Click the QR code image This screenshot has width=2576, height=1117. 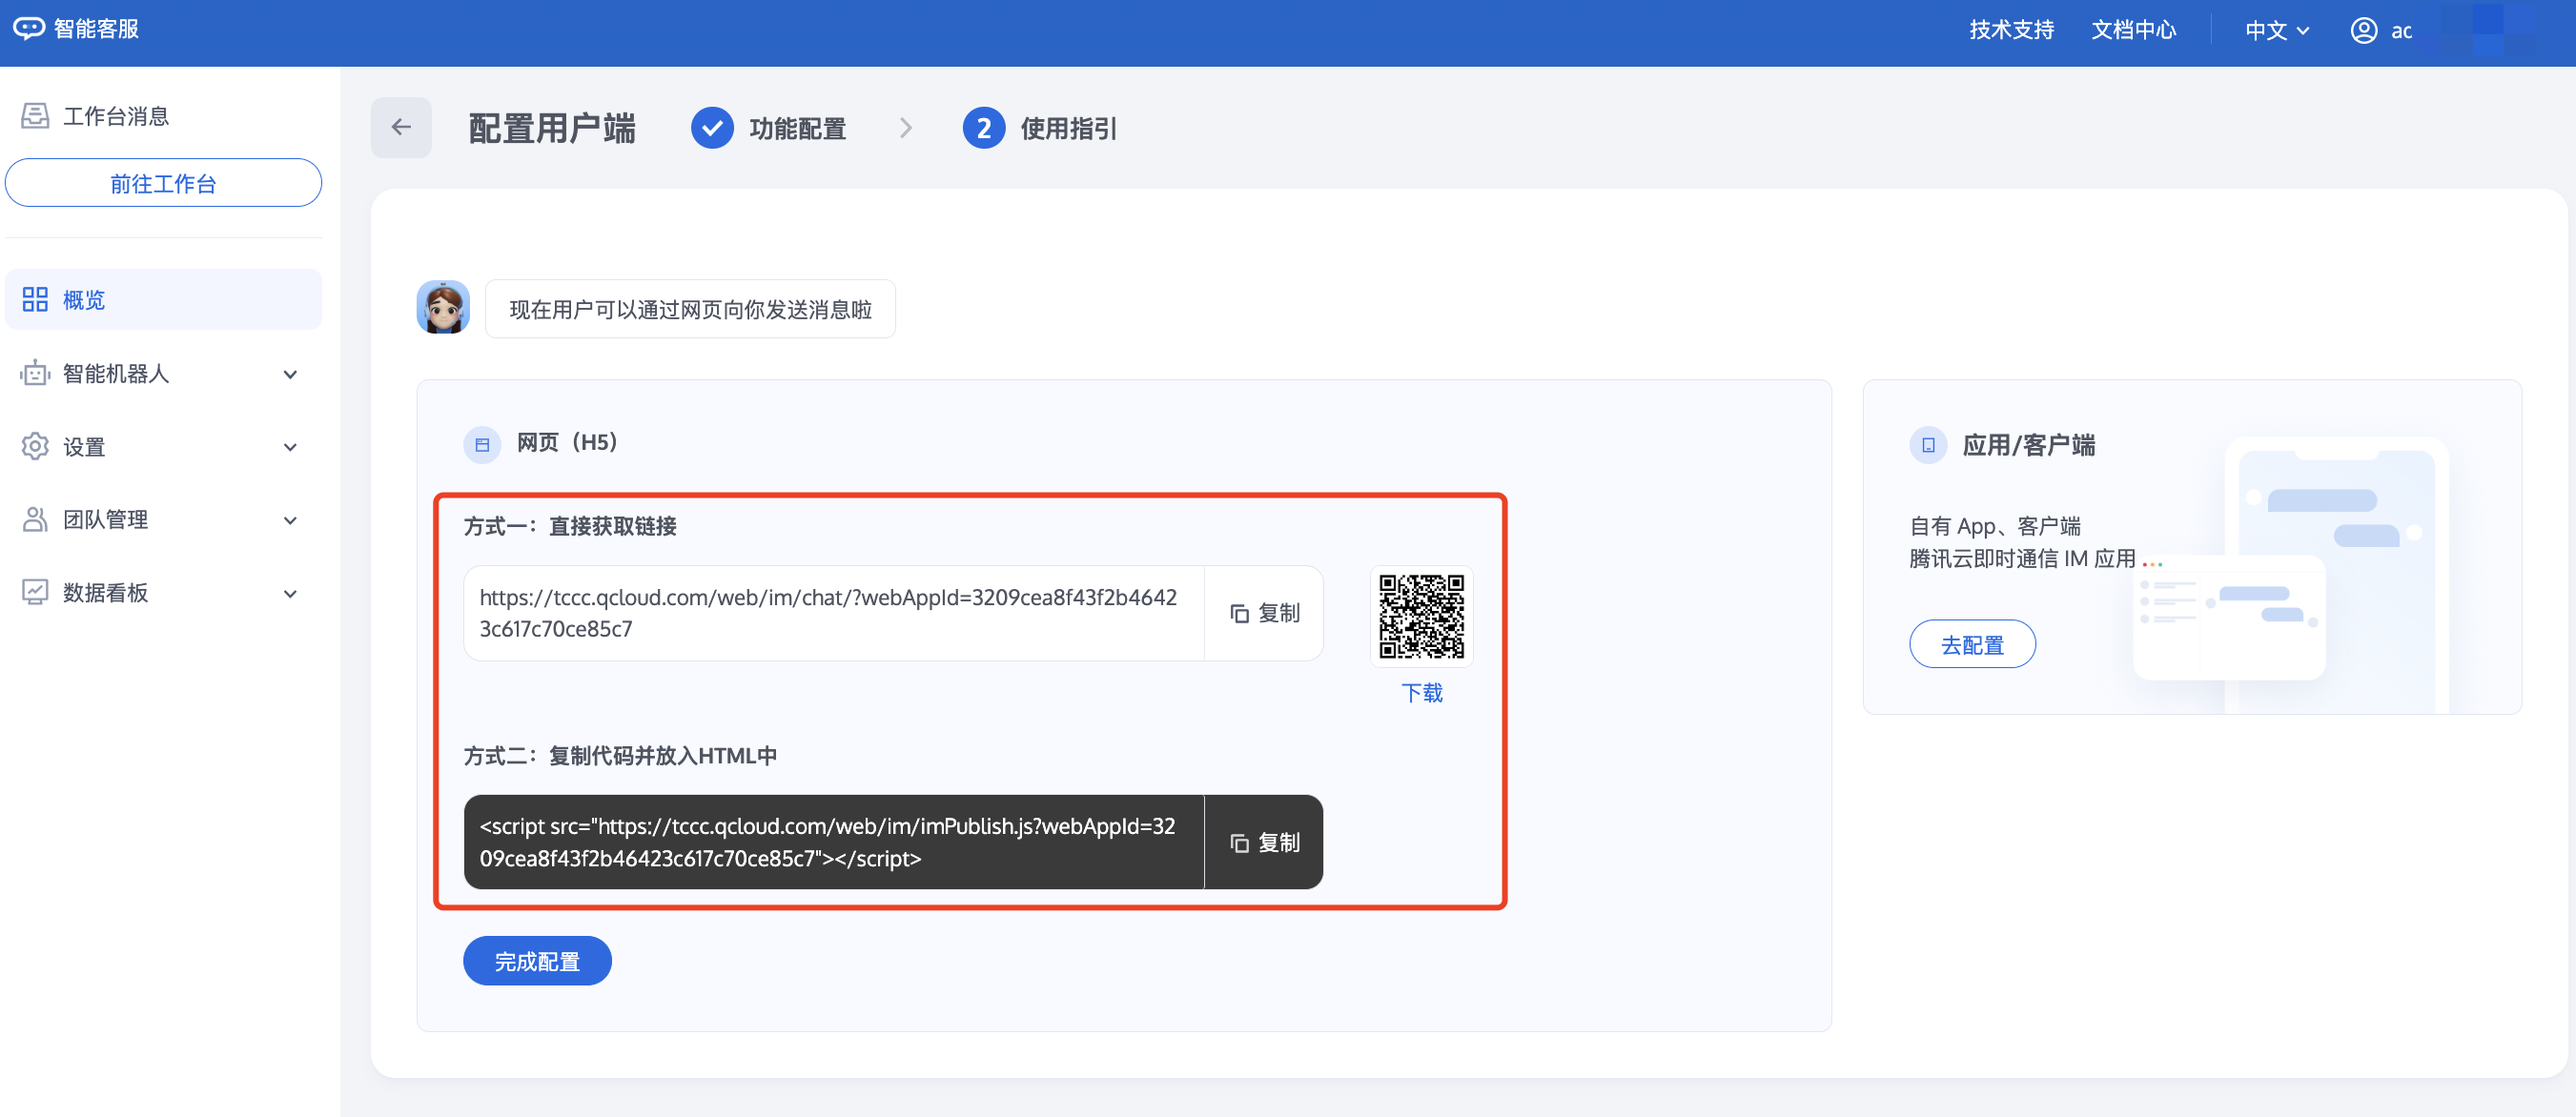pyautogui.click(x=1421, y=615)
